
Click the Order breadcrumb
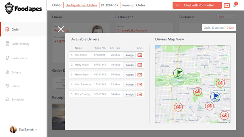coord(57,5)
